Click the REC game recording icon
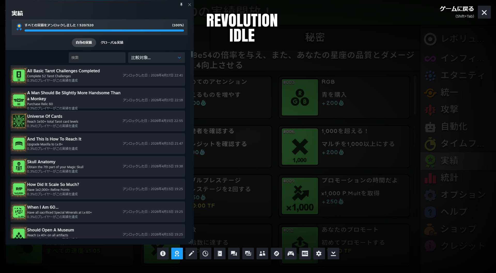 point(305,253)
